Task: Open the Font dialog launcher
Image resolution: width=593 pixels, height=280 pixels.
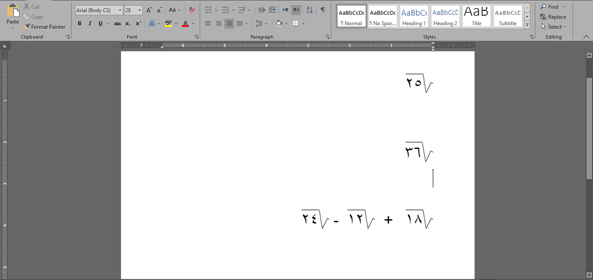Action: (x=197, y=37)
